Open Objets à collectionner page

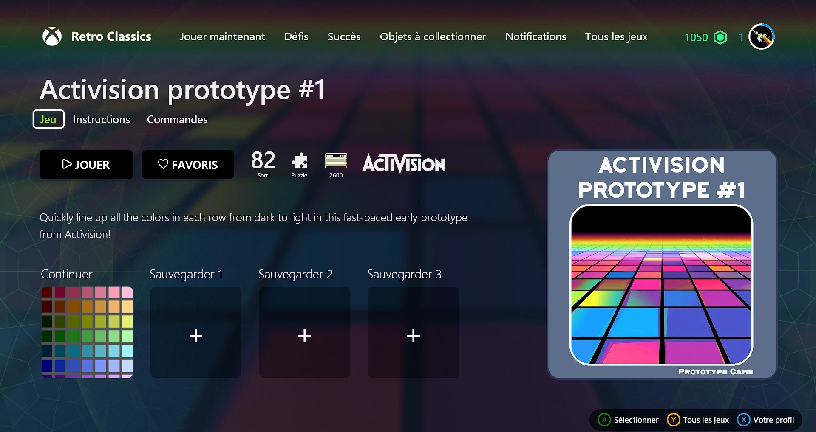pos(433,37)
